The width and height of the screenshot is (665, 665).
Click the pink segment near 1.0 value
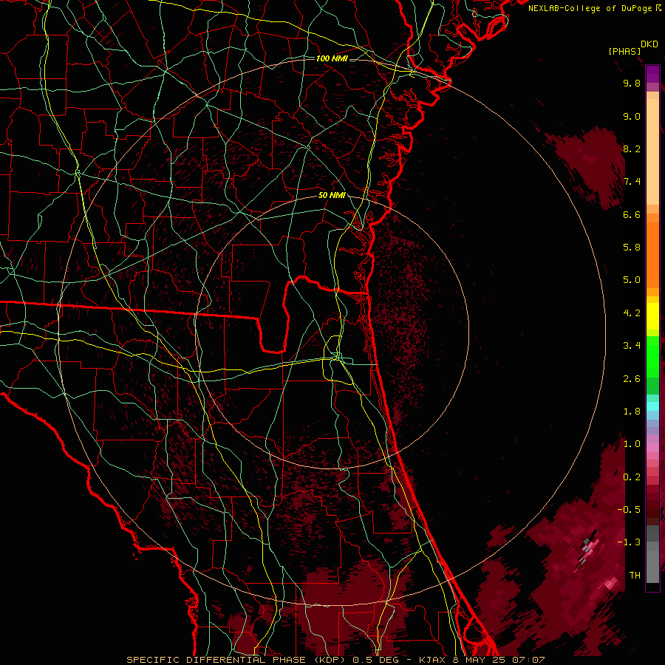[652, 448]
